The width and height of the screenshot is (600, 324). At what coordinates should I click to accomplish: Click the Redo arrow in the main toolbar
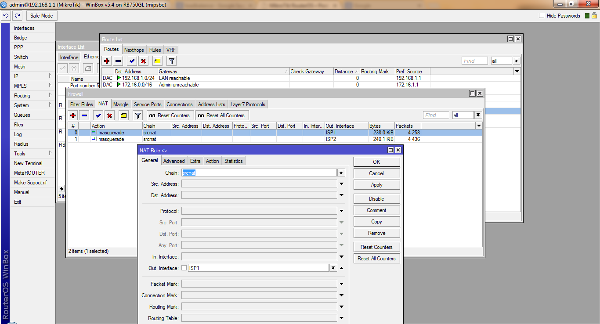[x=17, y=16]
